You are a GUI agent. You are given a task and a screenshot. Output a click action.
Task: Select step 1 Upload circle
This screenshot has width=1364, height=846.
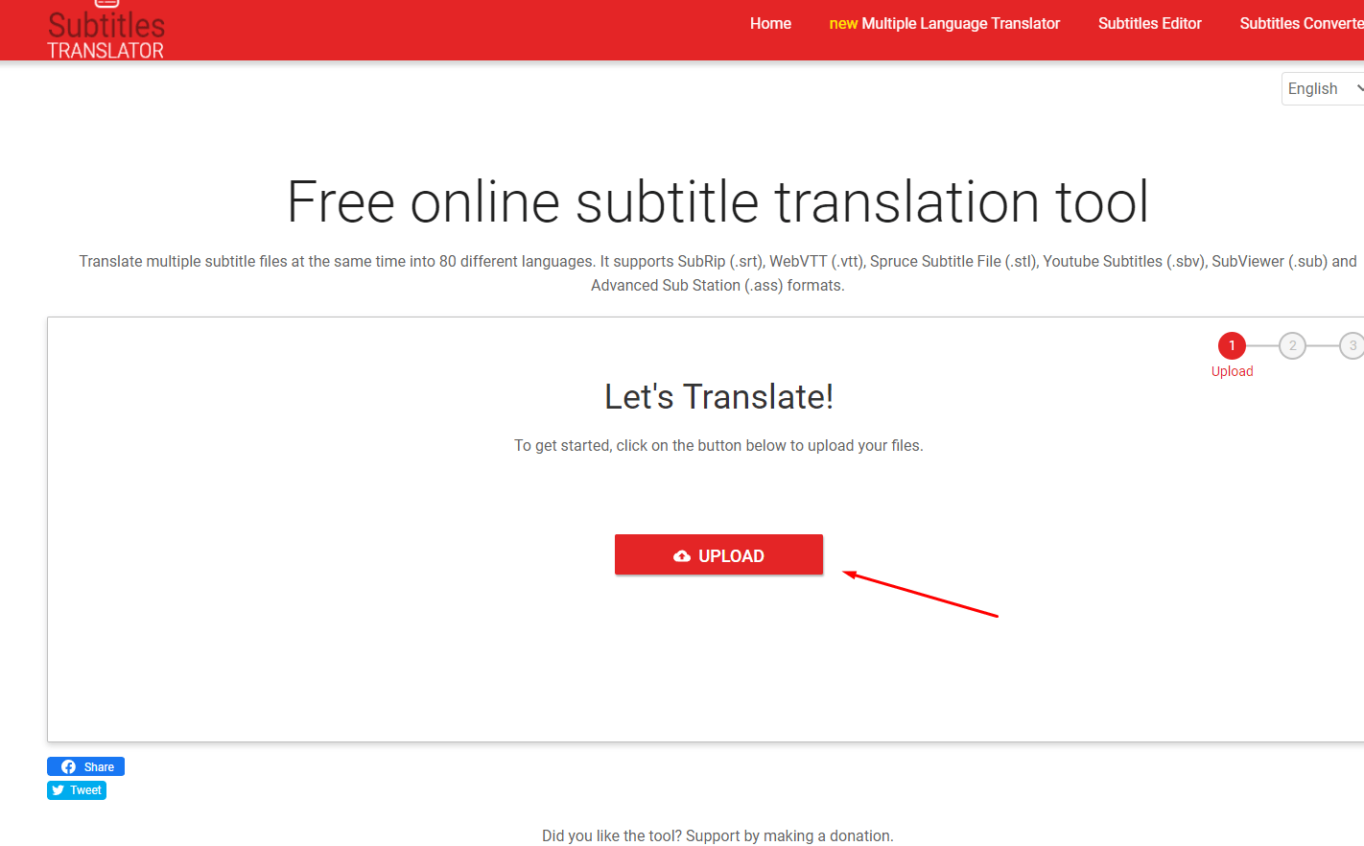(x=1232, y=345)
